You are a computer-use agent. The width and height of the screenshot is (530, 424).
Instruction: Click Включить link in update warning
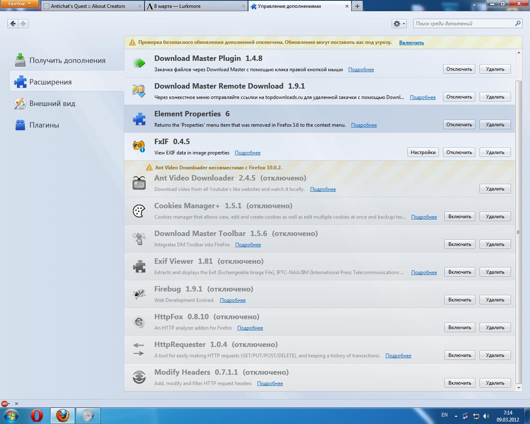click(411, 43)
